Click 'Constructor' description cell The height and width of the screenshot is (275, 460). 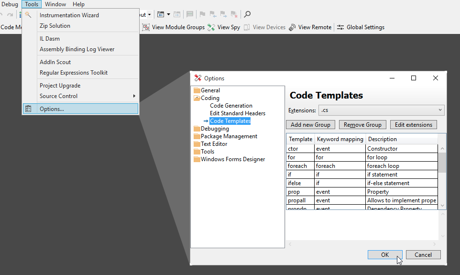pyautogui.click(x=402, y=149)
